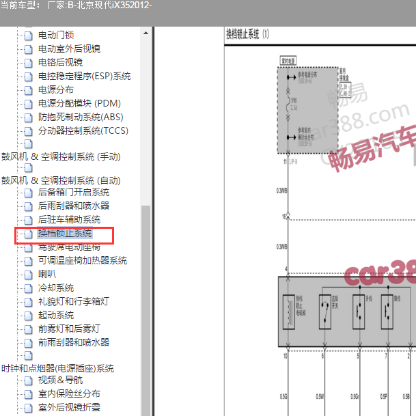Click the tree panel's vertical scrollbar thumb
416x416 pixels.
[145, 310]
